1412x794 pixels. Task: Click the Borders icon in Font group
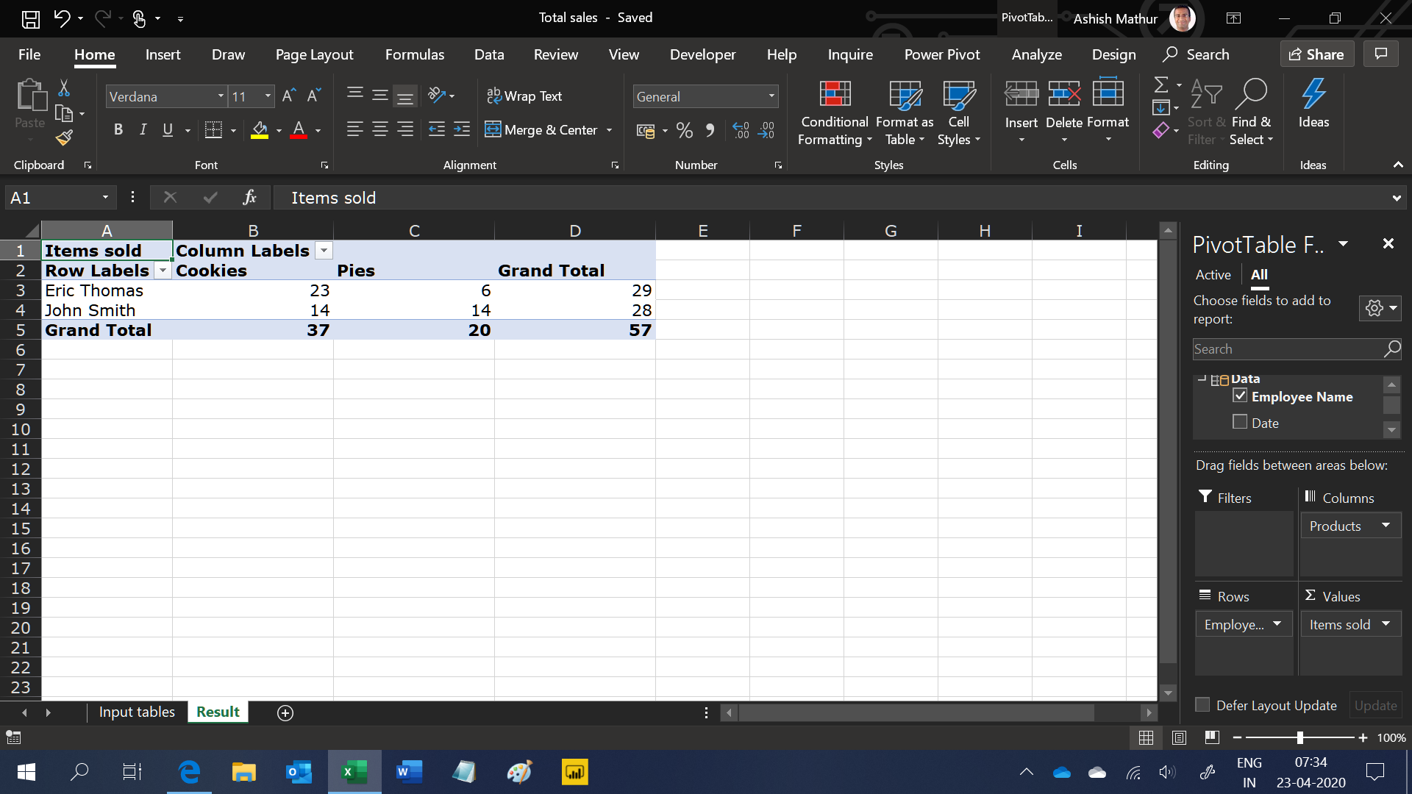click(x=213, y=130)
